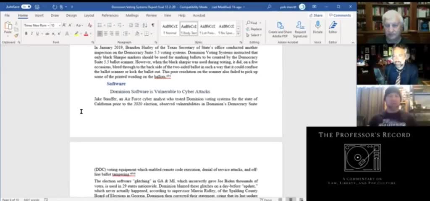Click Decrease Font Size icon
The width and height of the screenshot is (430, 201).
pos(70,25)
